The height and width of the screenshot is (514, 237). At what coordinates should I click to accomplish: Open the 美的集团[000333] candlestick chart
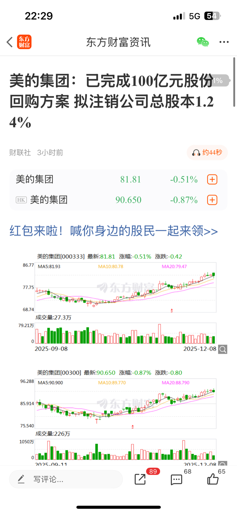(x=125, y=287)
